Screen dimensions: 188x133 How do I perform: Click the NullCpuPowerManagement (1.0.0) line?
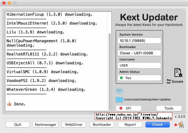pyautogui.click(x=41, y=43)
